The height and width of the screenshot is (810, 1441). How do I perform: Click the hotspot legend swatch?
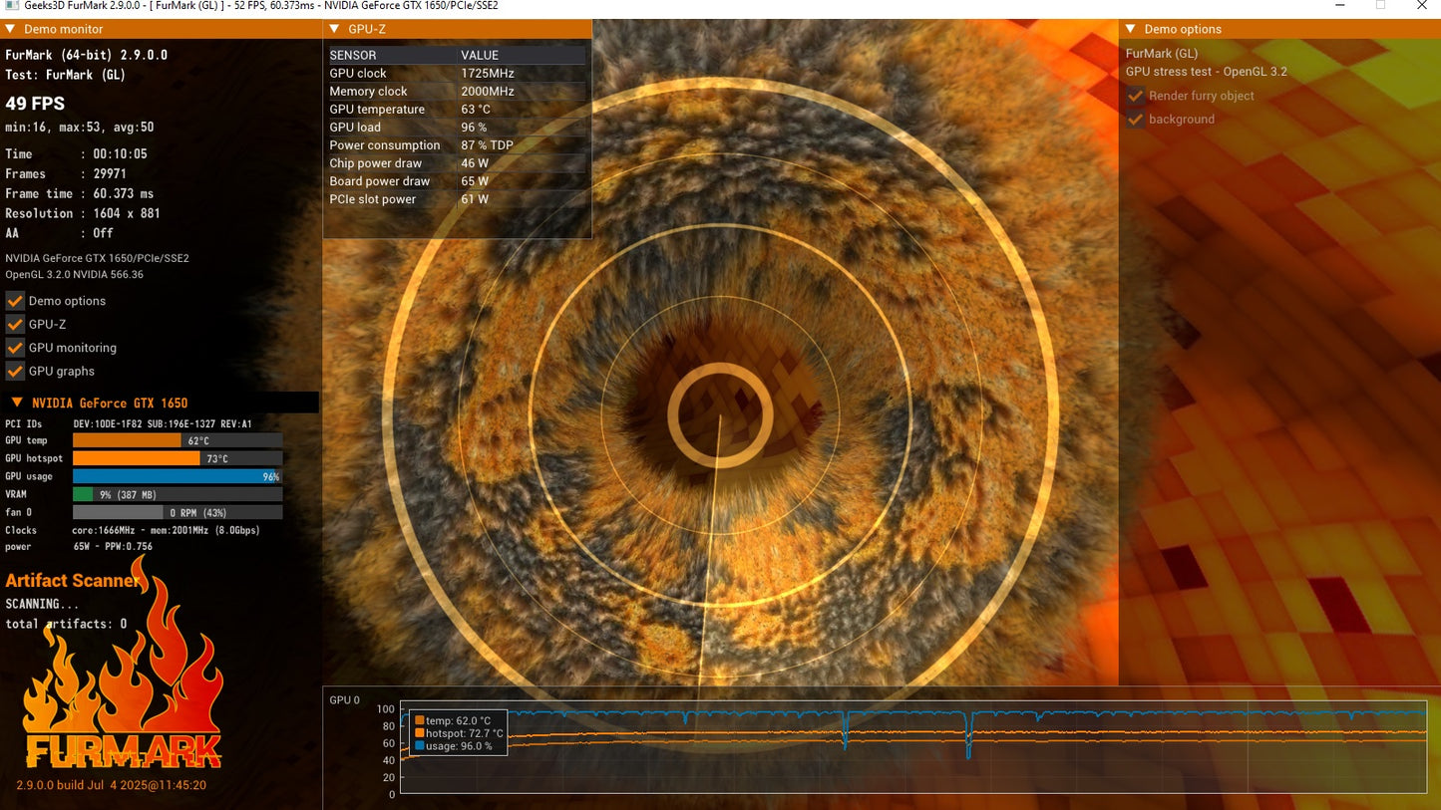point(420,733)
